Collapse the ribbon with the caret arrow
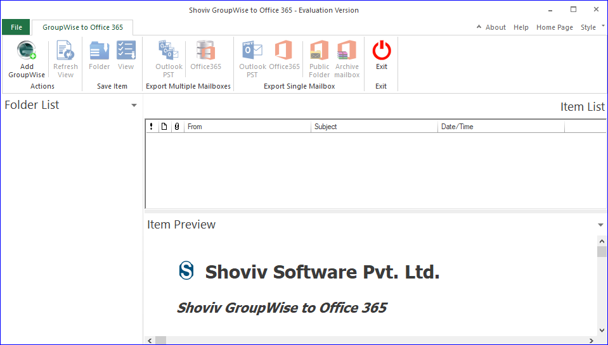The width and height of the screenshot is (608, 345). (x=479, y=27)
